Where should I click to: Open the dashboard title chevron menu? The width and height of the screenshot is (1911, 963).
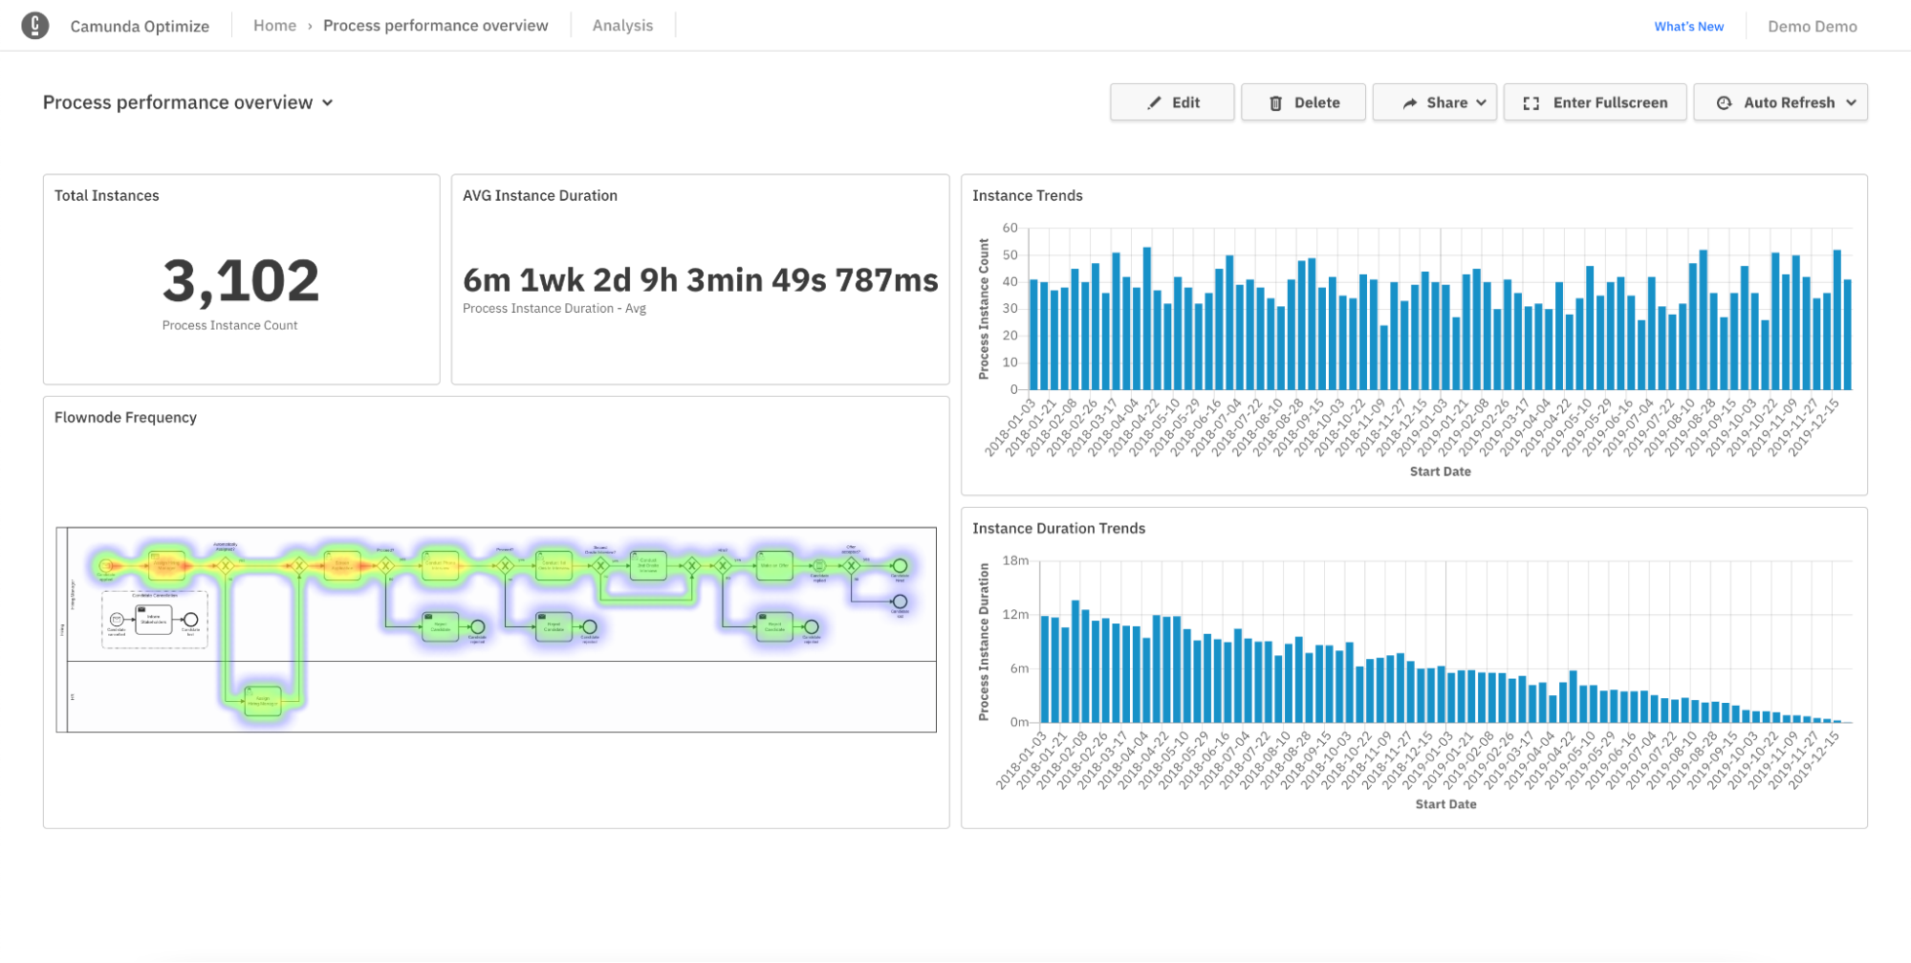[329, 102]
